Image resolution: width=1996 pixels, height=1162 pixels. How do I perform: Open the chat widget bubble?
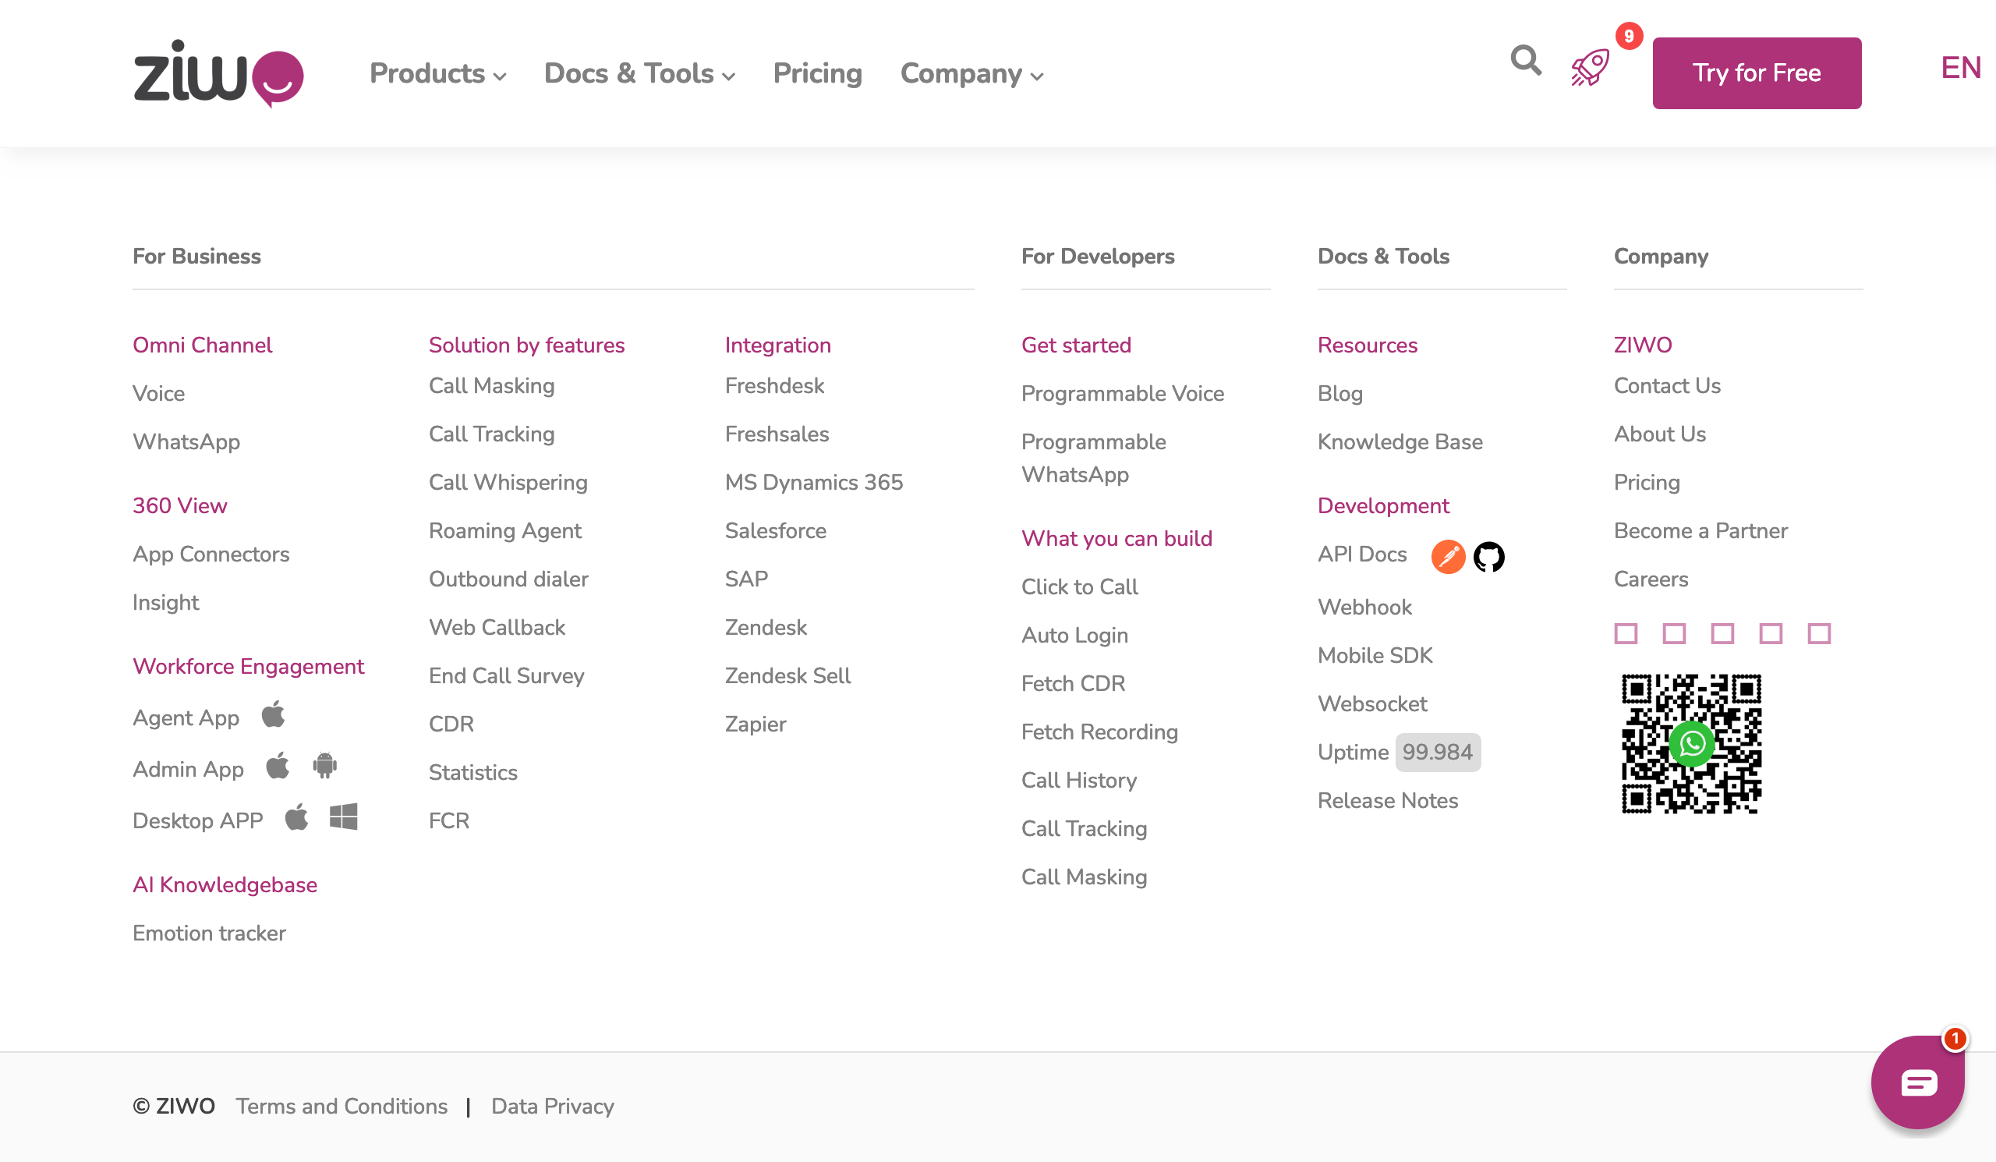point(1917,1082)
